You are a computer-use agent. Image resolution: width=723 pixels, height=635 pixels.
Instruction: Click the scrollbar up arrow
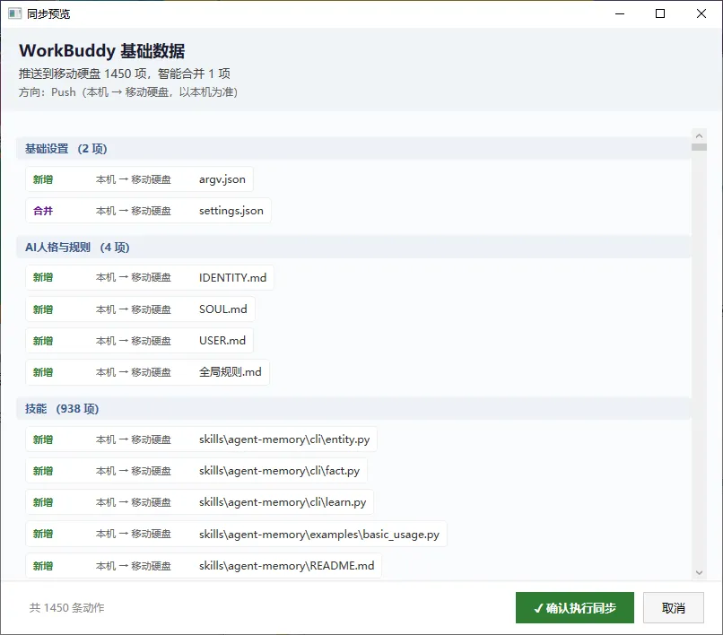pos(699,135)
